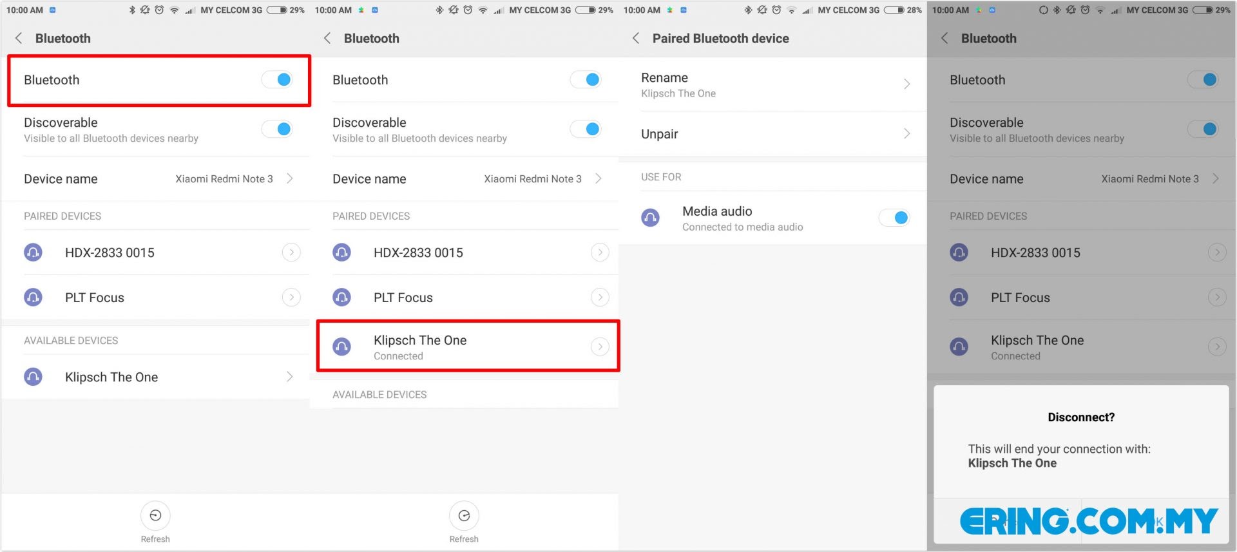Viewport: 1237px width, 552px height.
Task: Toggle Bluetooth switch in second screenshot
Action: 586,79
